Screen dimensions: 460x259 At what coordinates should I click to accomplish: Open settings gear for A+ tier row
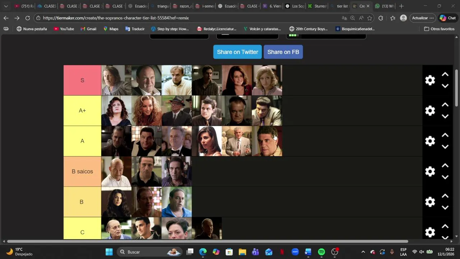(x=430, y=110)
